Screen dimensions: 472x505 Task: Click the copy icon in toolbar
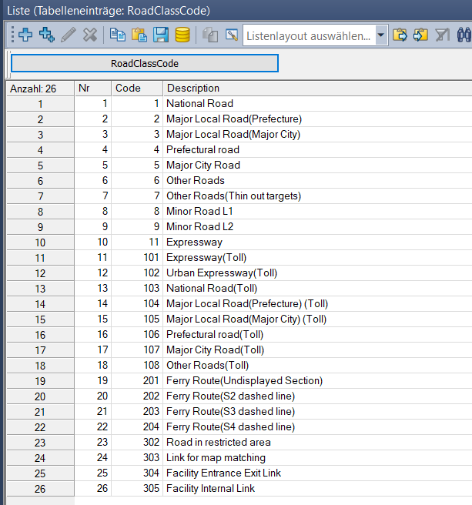coord(118,35)
